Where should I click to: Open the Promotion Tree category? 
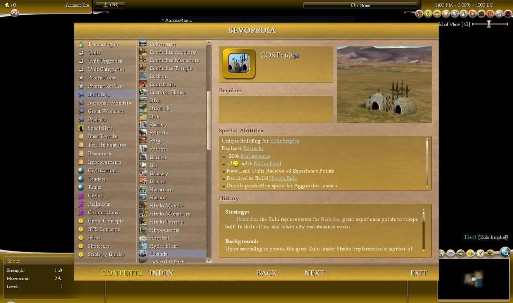pyautogui.click(x=106, y=86)
